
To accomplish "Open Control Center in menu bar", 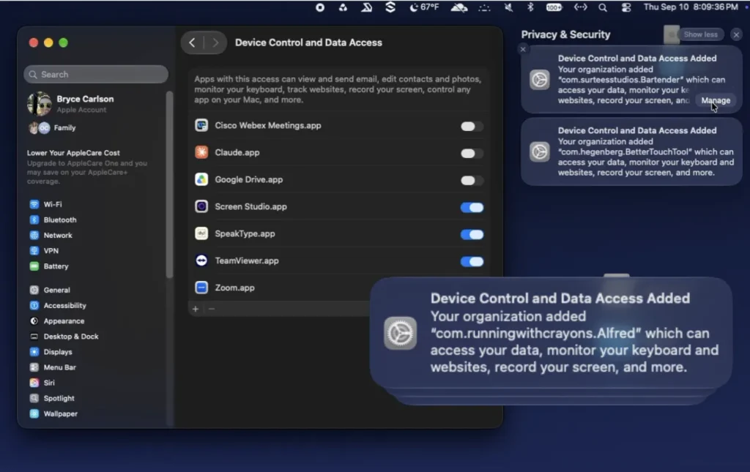I will (x=625, y=7).
